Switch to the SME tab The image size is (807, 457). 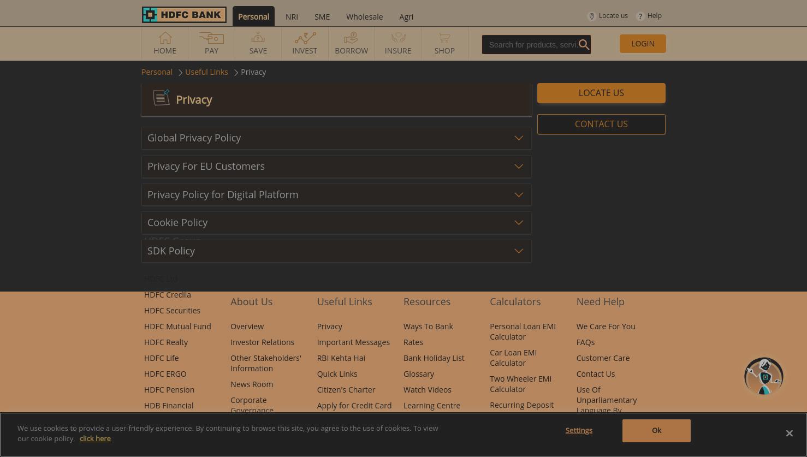(322, 17)
